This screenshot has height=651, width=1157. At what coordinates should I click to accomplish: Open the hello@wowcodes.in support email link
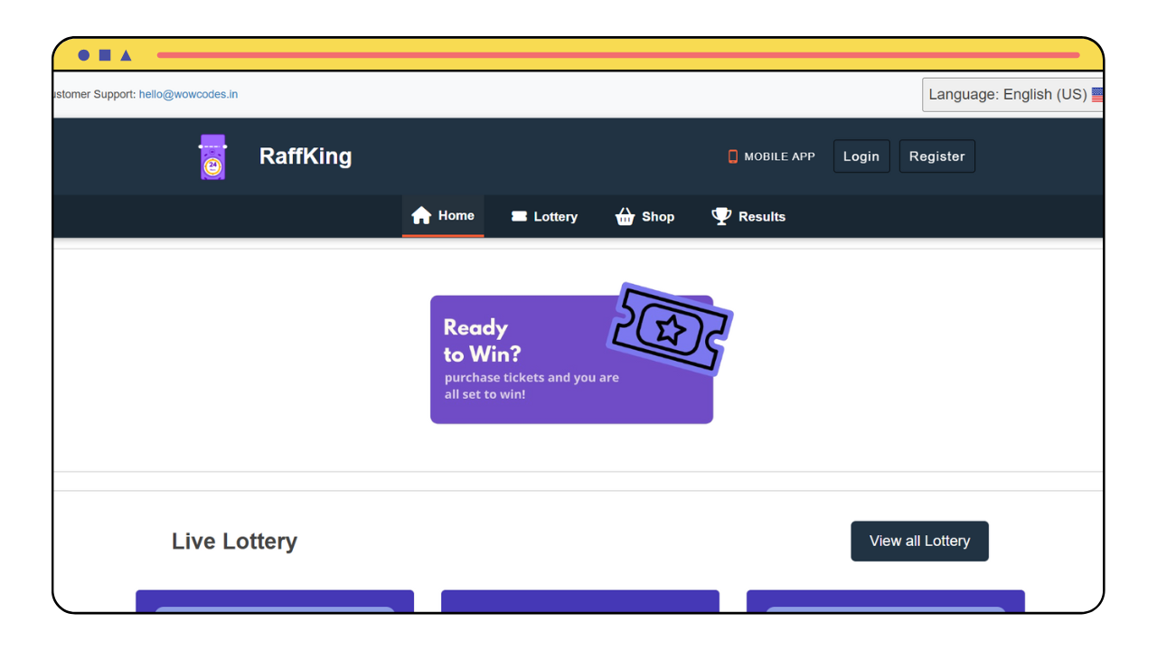[188, 93]
